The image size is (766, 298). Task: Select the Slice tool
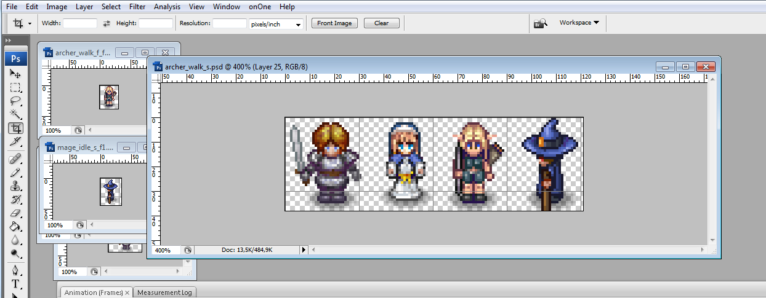point(16,141)
